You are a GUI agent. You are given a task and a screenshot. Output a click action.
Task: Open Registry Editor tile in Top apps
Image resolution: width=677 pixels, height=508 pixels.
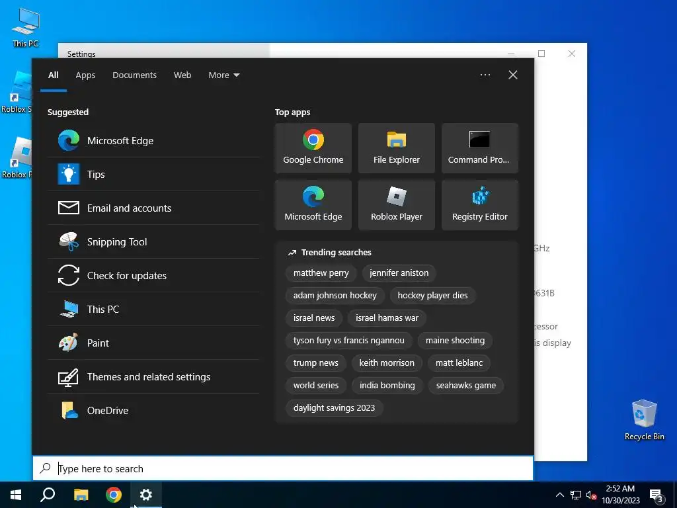pos(480,205)
